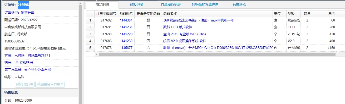Open the 修改记录 tab
The width and height of the screenshot is (345, 104).
point(137,5)
